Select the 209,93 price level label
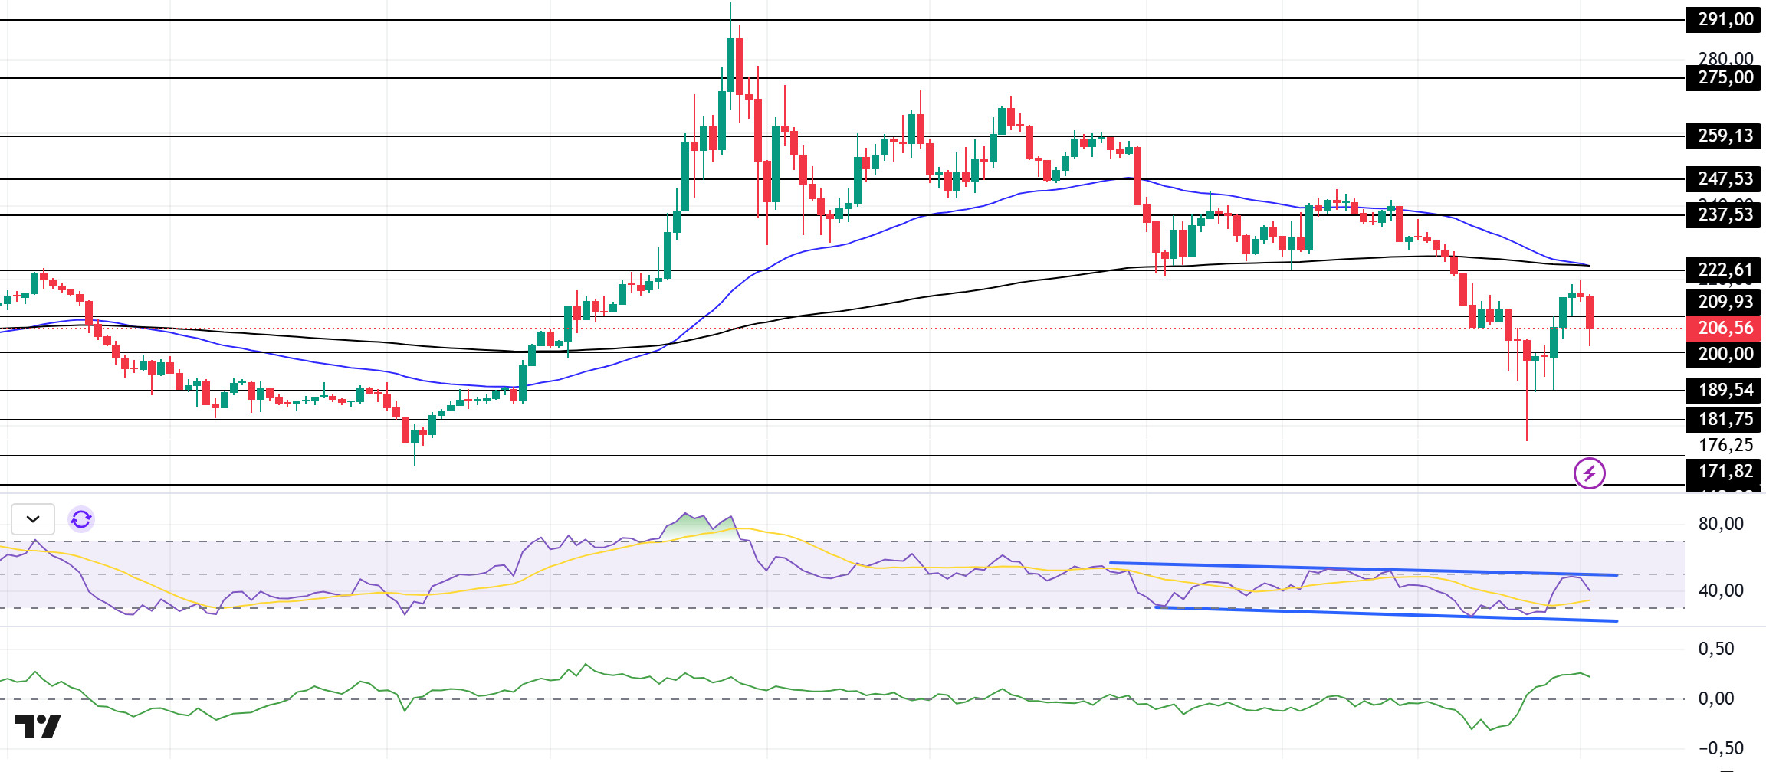The width and height of the screenshot is (1766, 772). 1724,302
